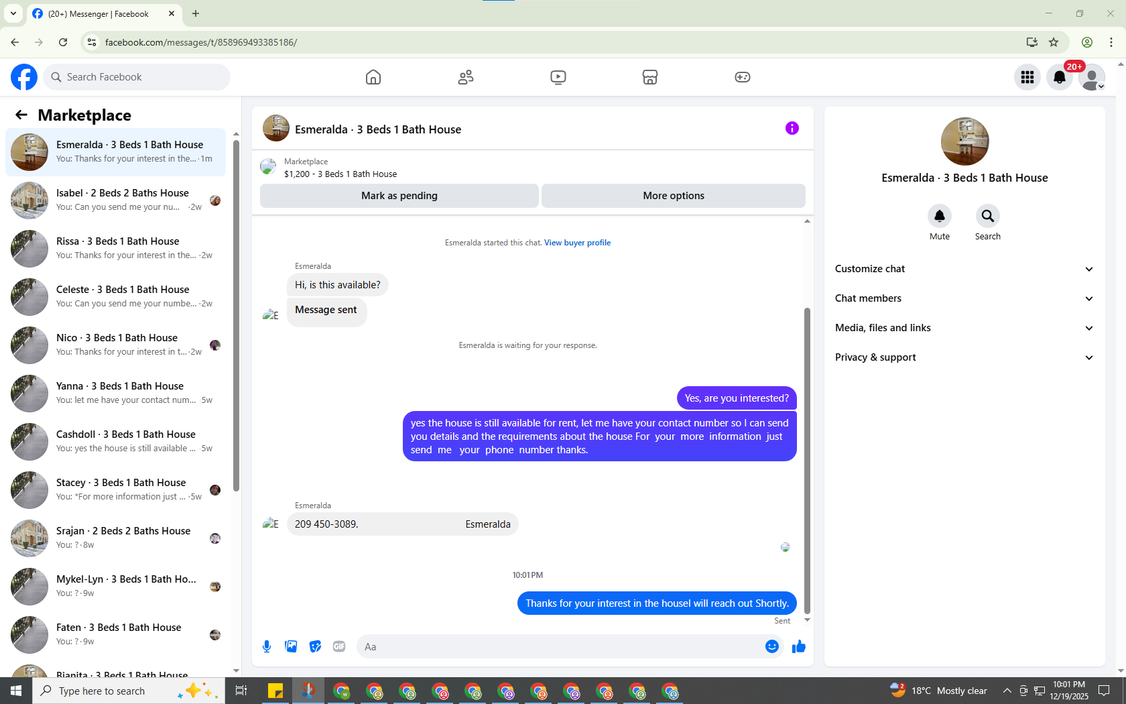The height and width of the screenshot is (704, 1126).
Task: Open Isabel 2 Beds 2 Baths House chat
Action: (x=115, y=200)
